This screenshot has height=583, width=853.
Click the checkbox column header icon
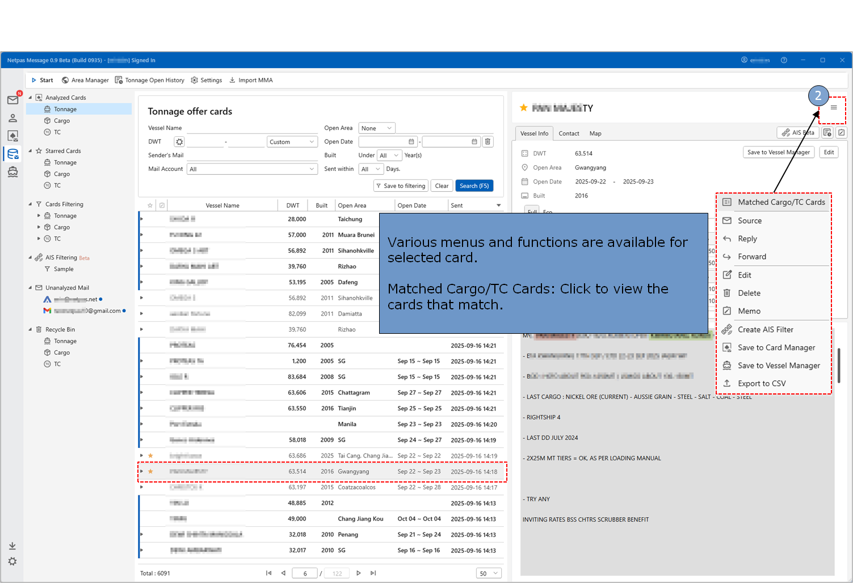click(162, 205)
